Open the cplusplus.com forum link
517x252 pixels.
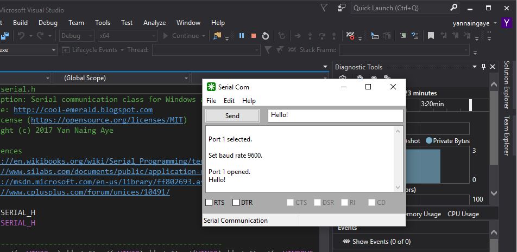tap(85, 192)
